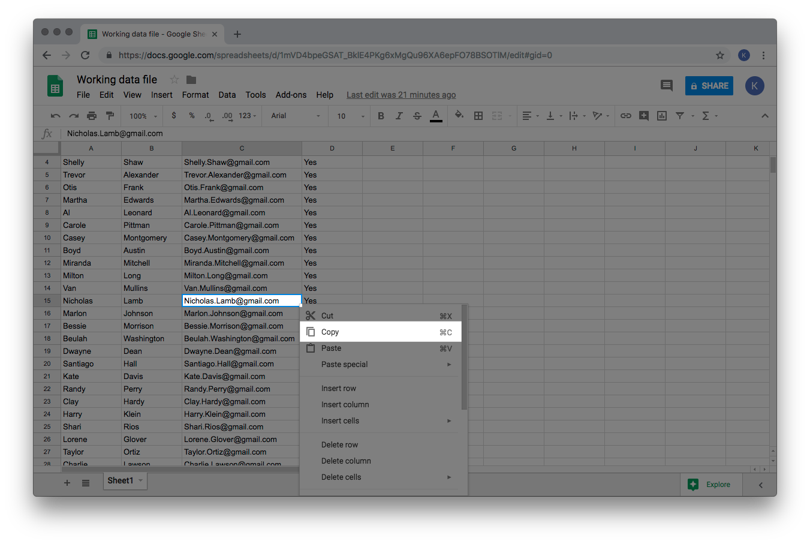Expand Paste special submenu

tap(381, 364)
